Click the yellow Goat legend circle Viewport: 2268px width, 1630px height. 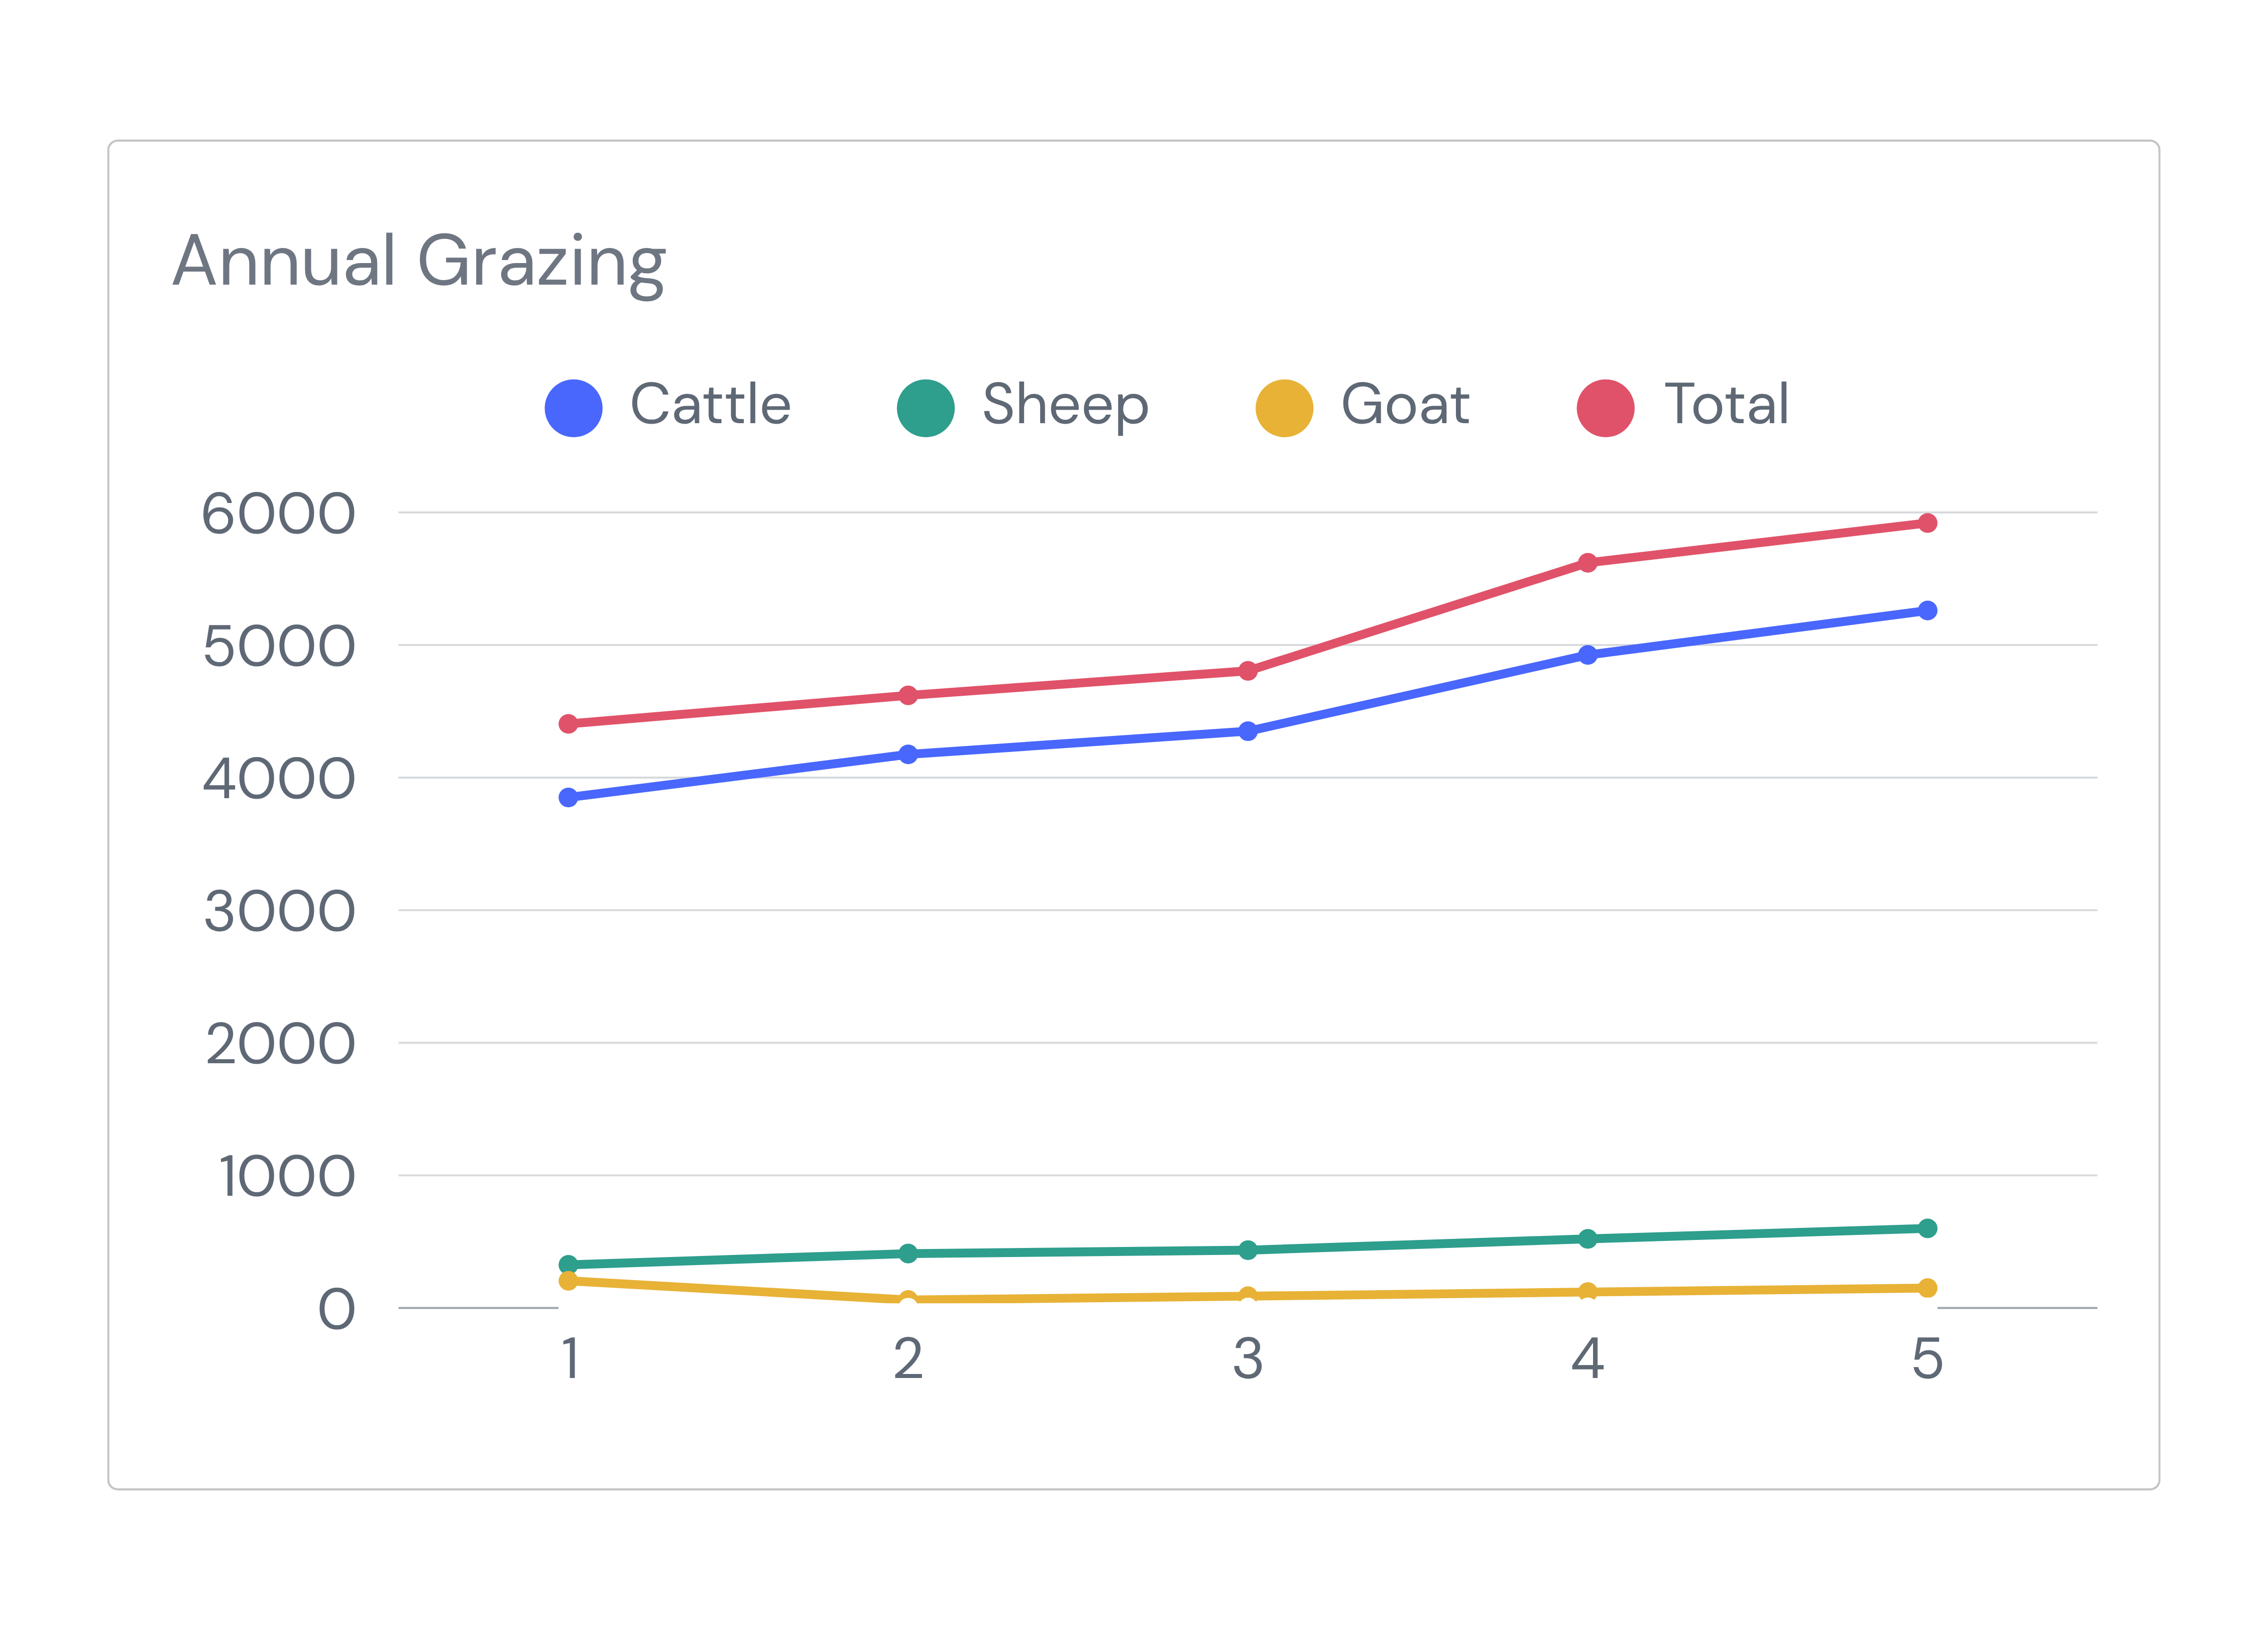pyautogui.click(x=1284, y=408)
